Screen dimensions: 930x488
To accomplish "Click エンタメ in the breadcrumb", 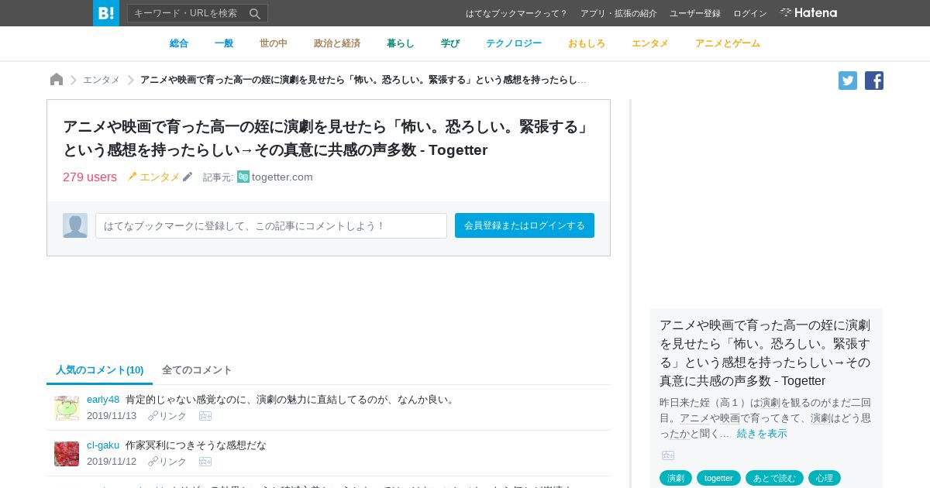I will point(102,80).
